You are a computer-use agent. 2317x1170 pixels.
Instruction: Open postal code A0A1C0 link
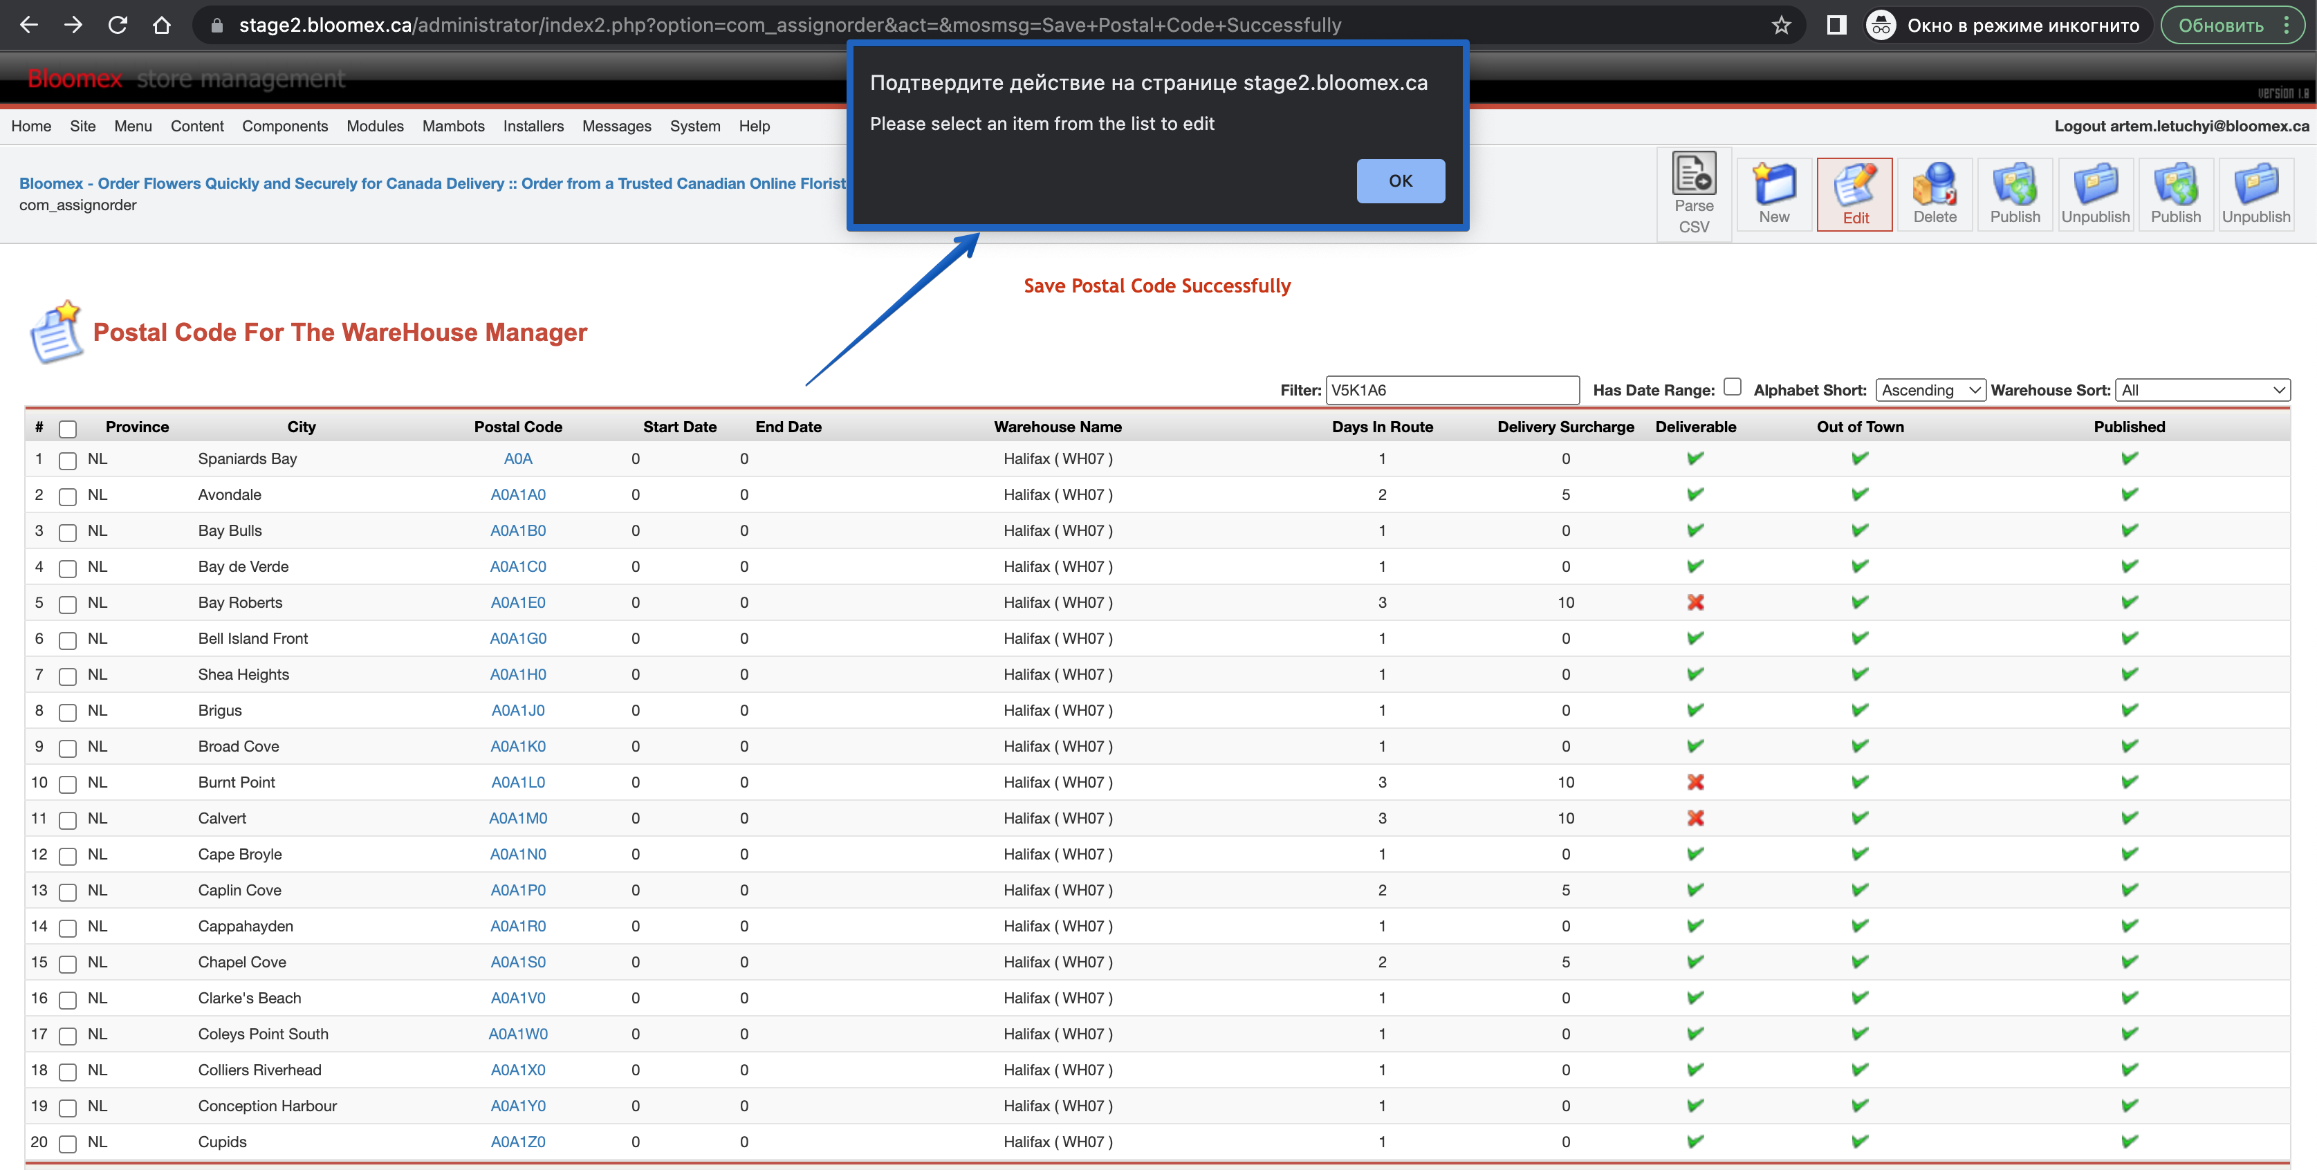point(518,566)
